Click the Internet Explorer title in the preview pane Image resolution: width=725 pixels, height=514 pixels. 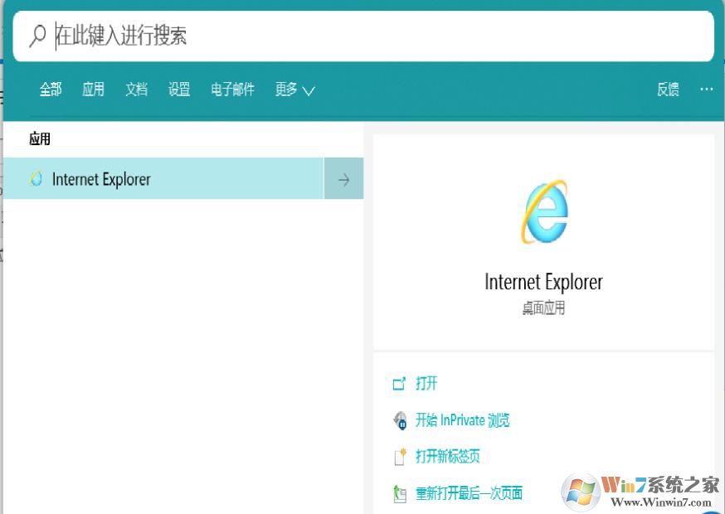click(x=543, y=282)
